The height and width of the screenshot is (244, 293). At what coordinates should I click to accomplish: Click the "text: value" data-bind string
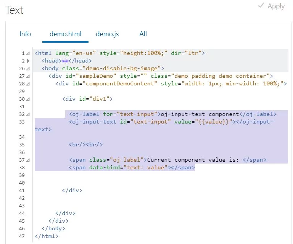(x=145, y=167)
